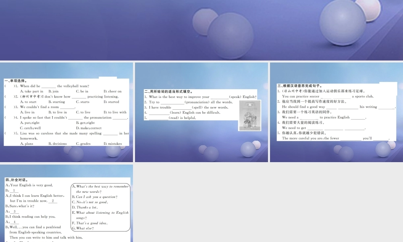Click sentence 'The more careful you are, the fewer'
This screenshot has height=242, width=403.
pyautogui.click(x=336, y=138)
